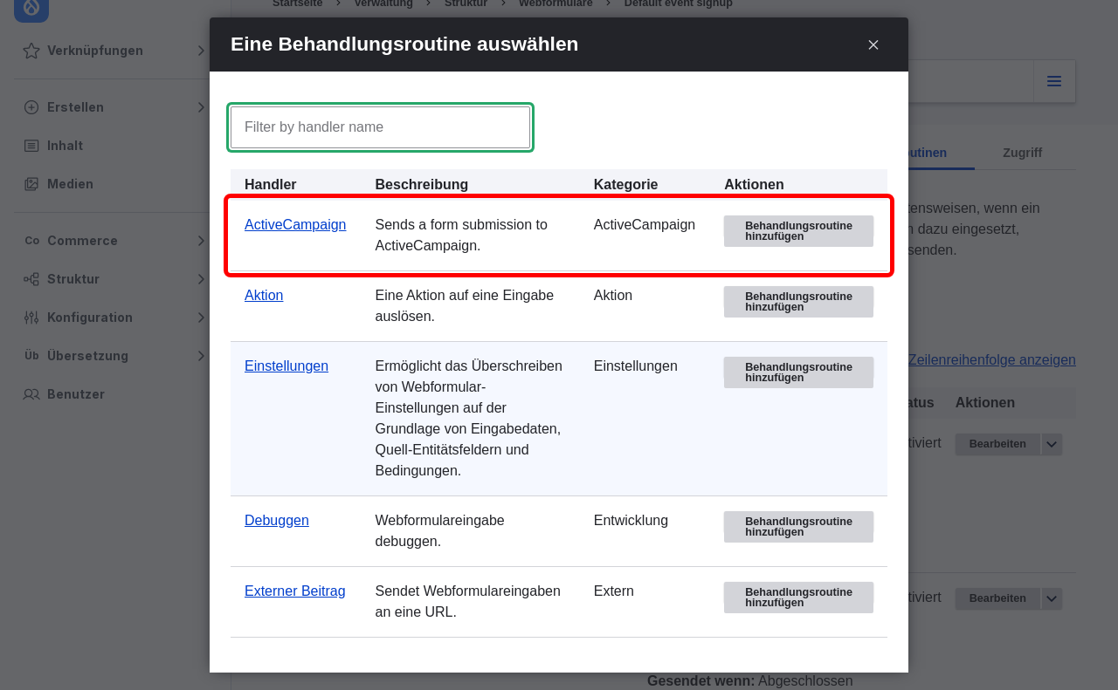1118x690 pixels.
Task: Click the Commerce sidebar icon
Action: (x=31, y=241)
